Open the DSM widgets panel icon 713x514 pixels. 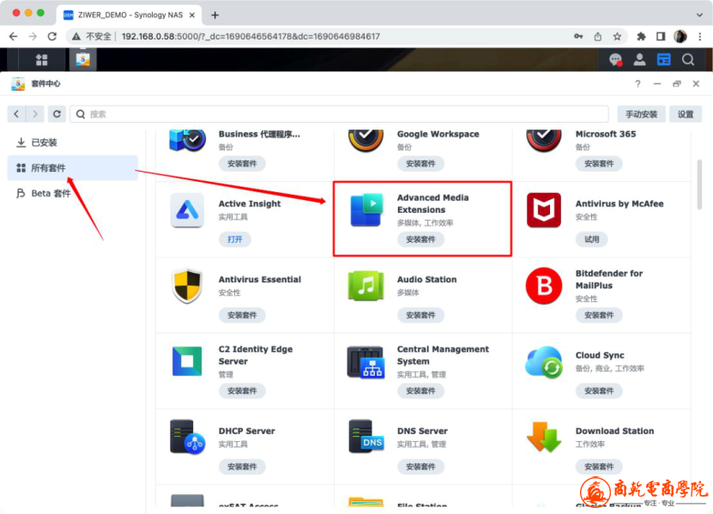664,59
